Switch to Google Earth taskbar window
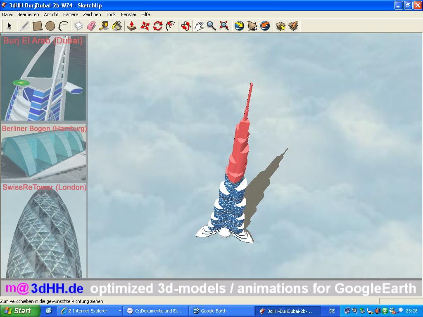 (221, 311)
